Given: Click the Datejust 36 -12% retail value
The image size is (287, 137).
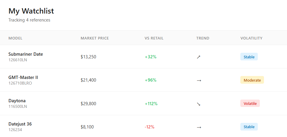Looking at the screenshot, I should pos(149,127).
